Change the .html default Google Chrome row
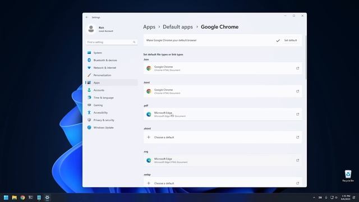 223,91
